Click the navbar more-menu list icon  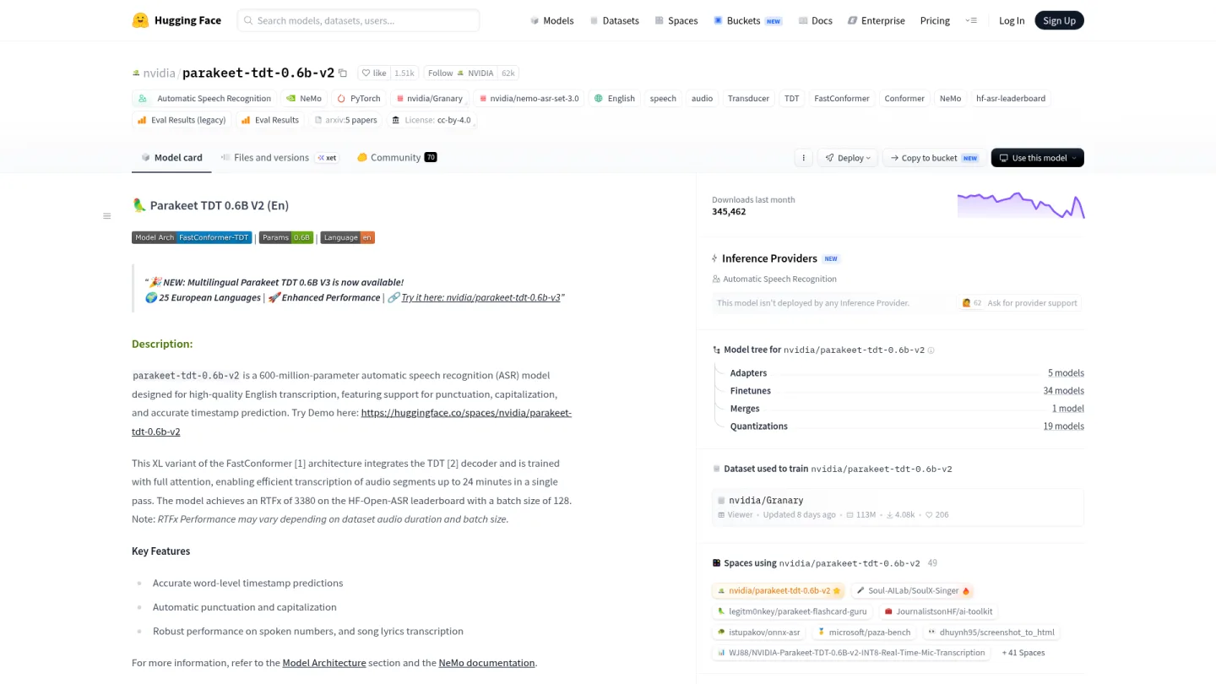[x=971, y=20]
